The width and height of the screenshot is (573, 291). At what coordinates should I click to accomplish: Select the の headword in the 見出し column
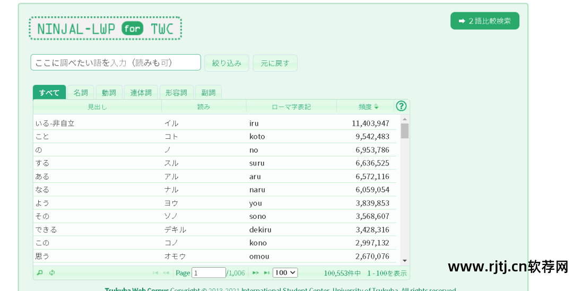tap(39, 150)
